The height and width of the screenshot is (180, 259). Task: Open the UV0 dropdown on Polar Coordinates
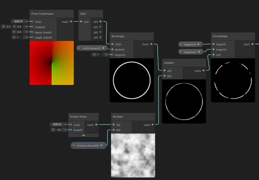[18, 21]
